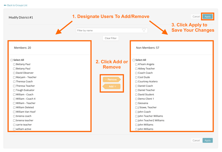Check Select All under Members
Viewport: 222px width, 152px height.
[12, 60]
